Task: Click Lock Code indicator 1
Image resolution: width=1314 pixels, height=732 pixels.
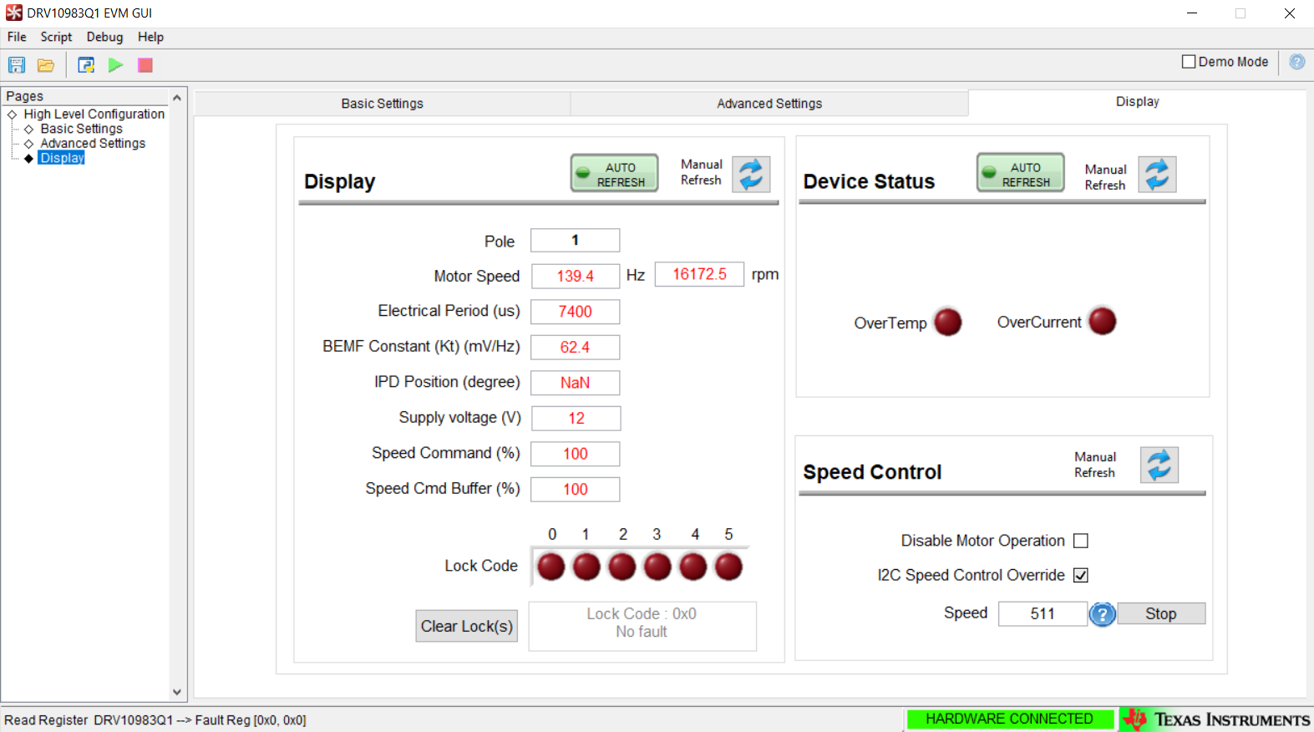Action: 586,567
